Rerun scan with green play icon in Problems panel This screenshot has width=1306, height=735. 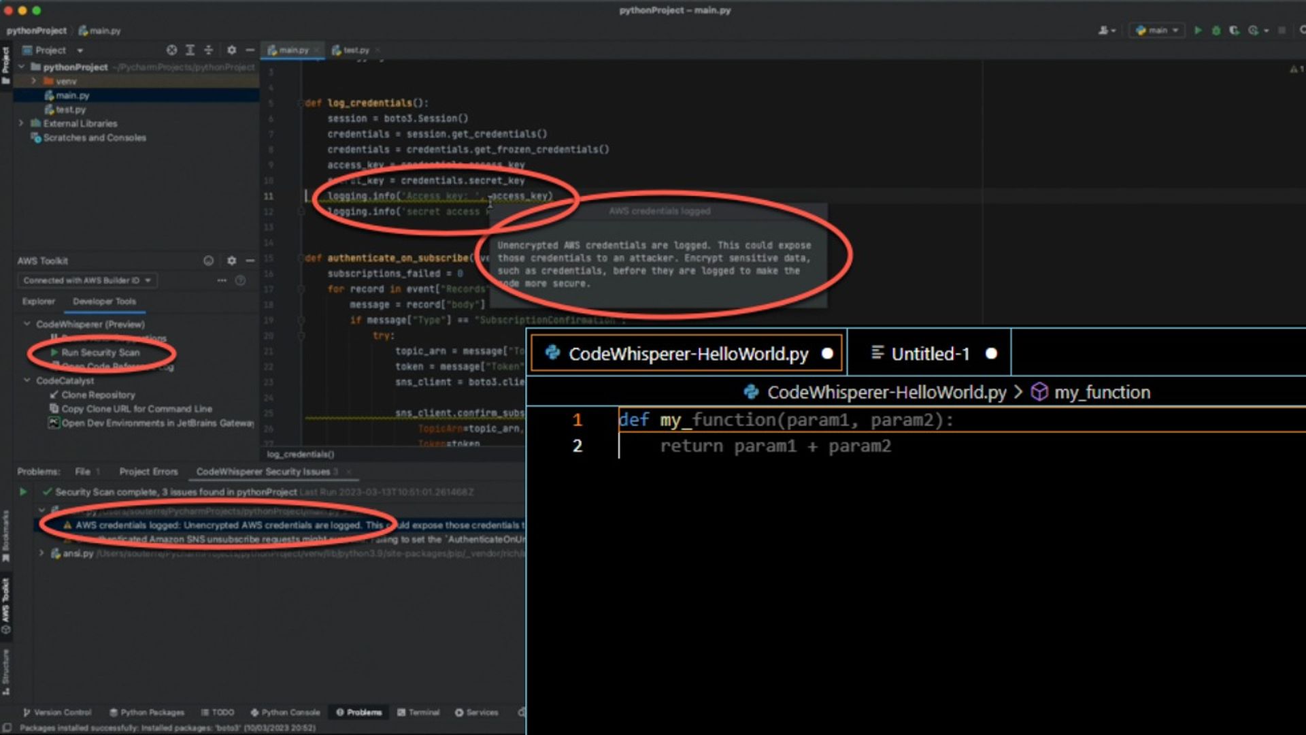pos(23,491)
